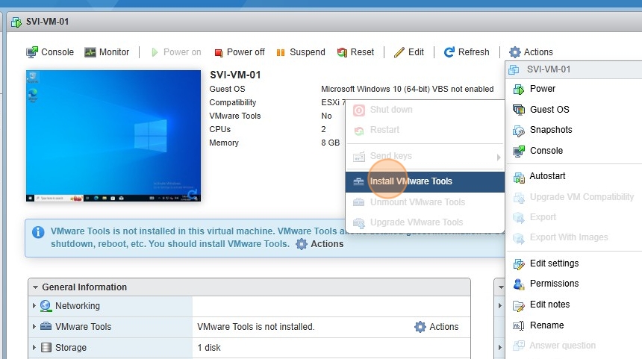This screenshot has height=359, width=642.
Task: Open Snapshots in Actions menu
Action: [574, 130]
